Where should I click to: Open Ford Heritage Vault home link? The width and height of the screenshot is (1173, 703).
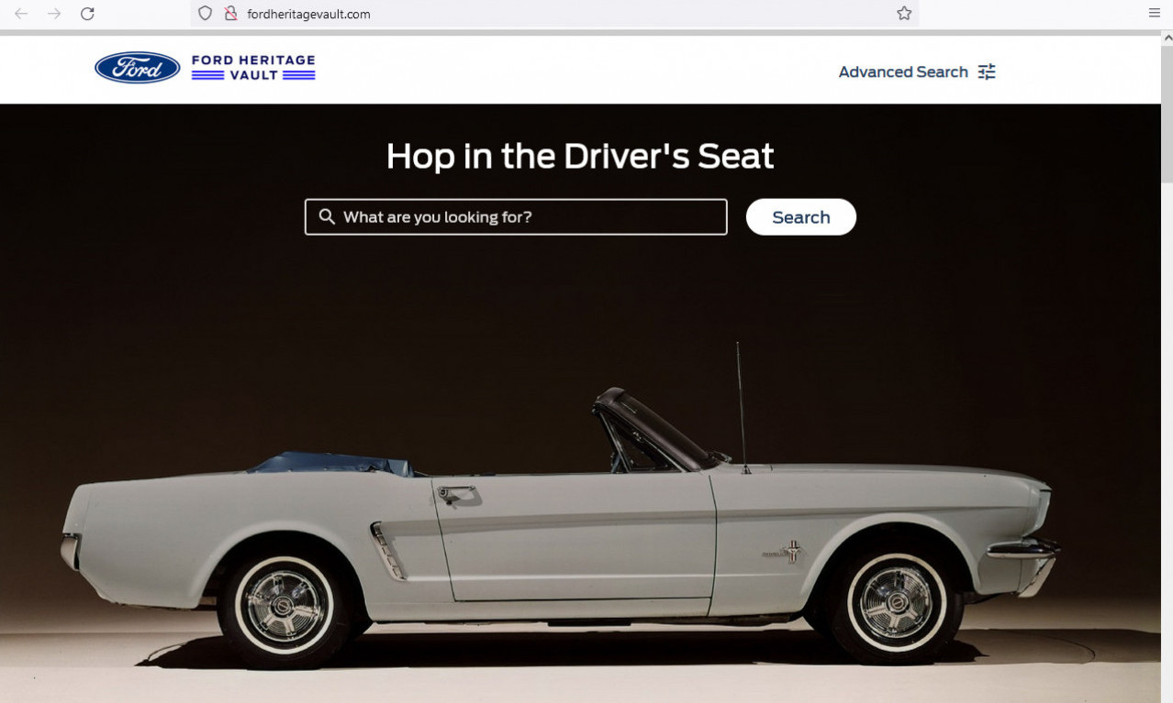[x=253, y=68]
